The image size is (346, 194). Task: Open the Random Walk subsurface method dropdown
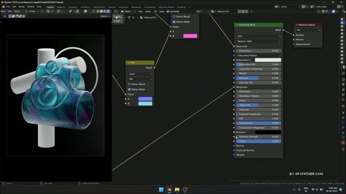click(x=258, y=41)
